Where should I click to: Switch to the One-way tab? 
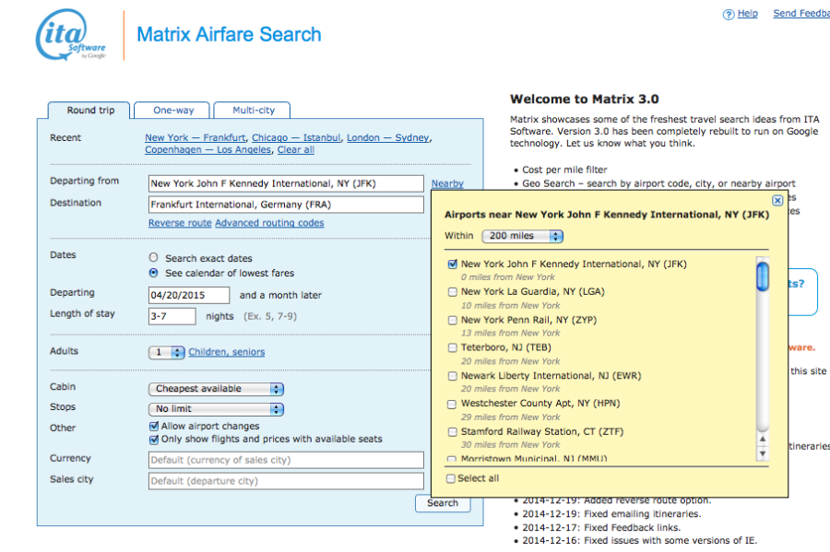pyautogui.click(x=173, y=111)
